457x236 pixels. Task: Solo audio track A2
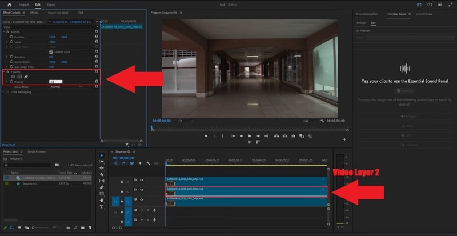[148, 219]
